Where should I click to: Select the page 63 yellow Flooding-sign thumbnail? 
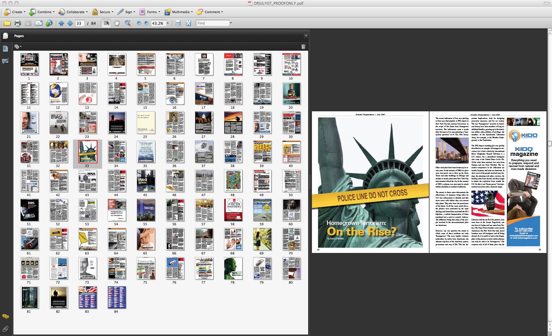pyautogui.click(x=88, y=239)
